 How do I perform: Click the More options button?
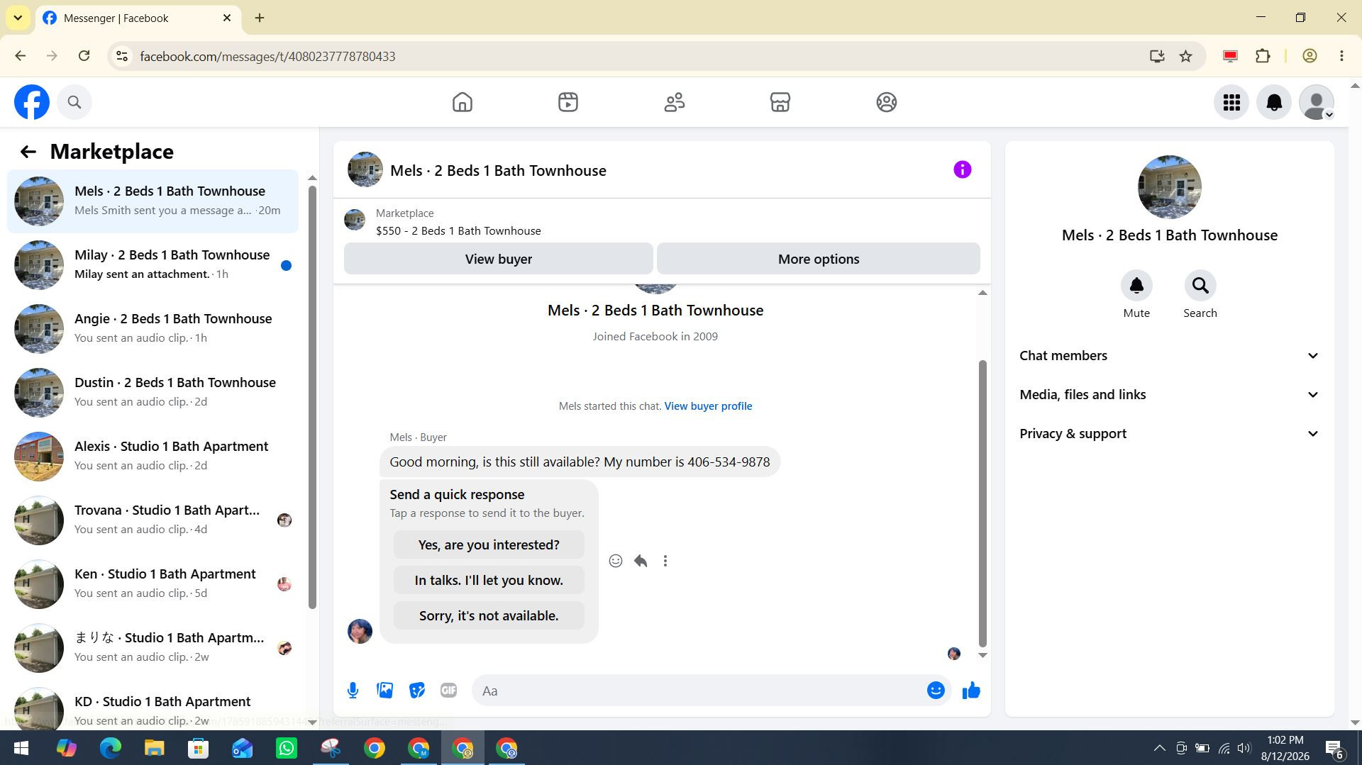[x=819, y=259]
